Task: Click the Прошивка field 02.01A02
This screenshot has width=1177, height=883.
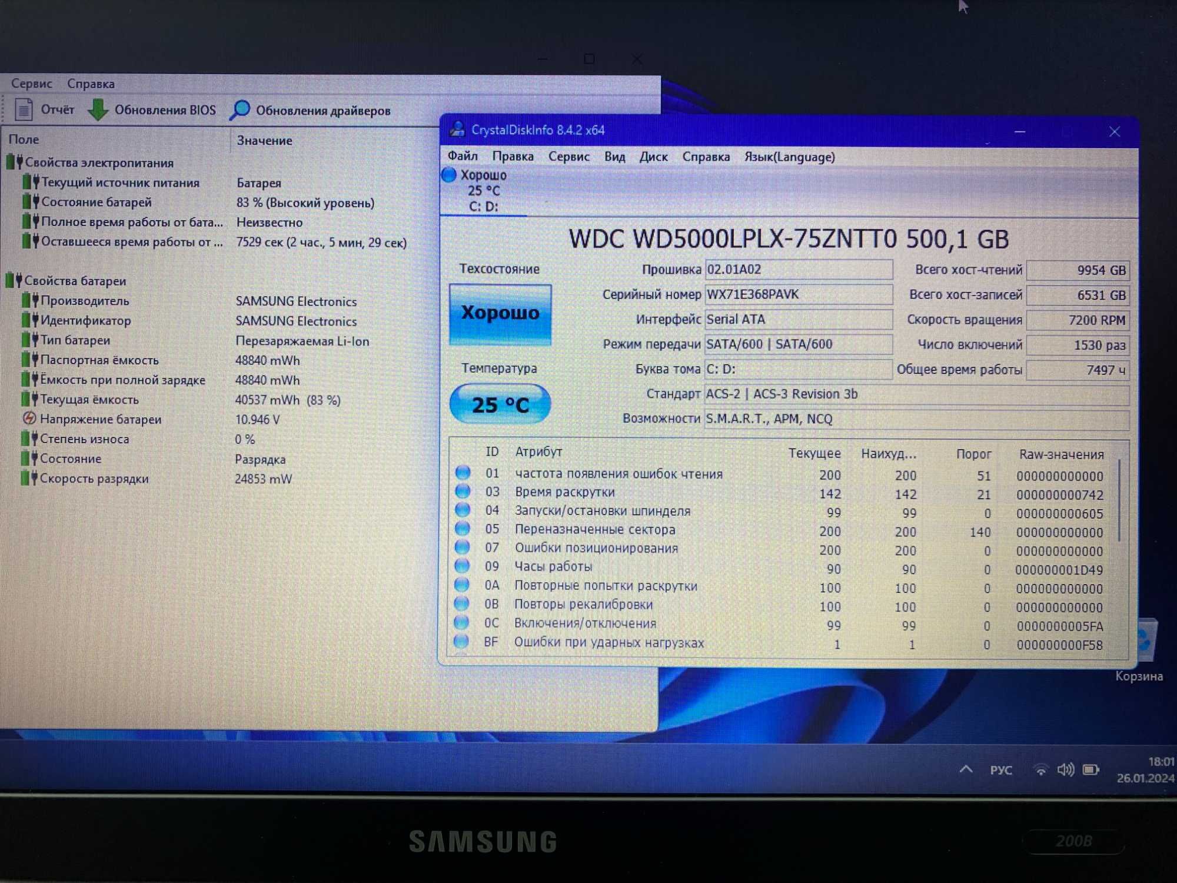Action: (799, 270)
